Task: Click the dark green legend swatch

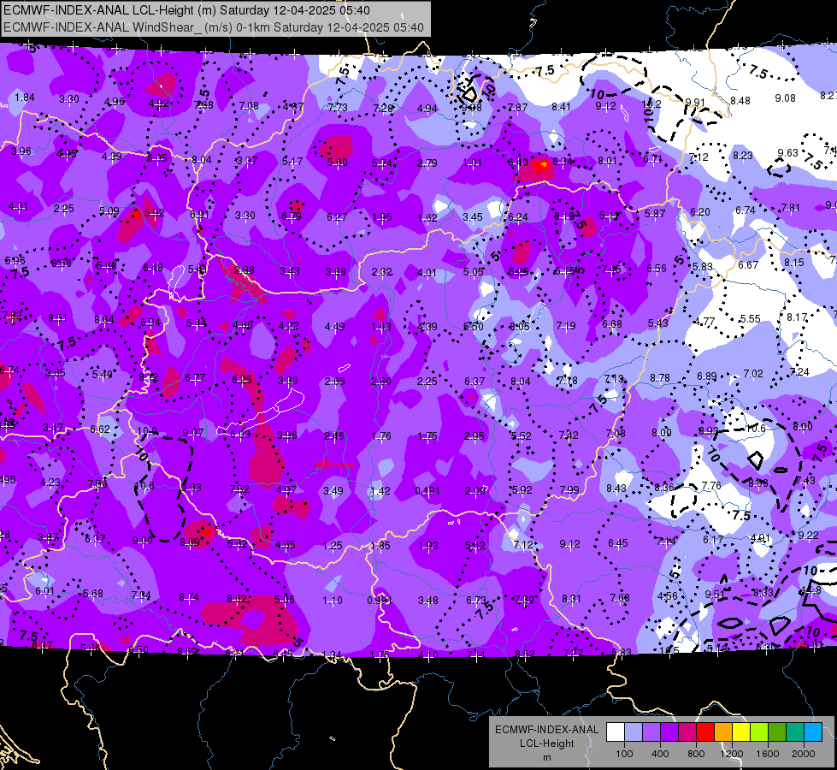Action: point(777,732)
